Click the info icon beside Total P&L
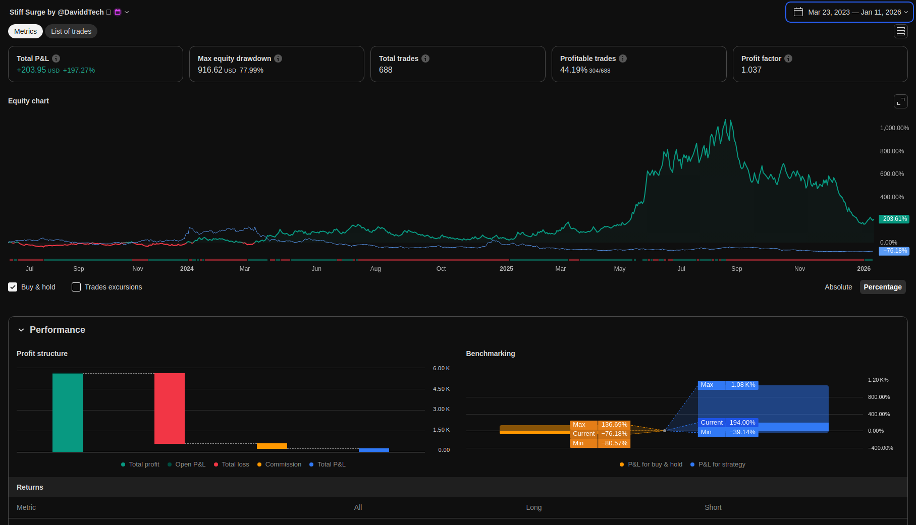The image size is (916, 525). 56,59
